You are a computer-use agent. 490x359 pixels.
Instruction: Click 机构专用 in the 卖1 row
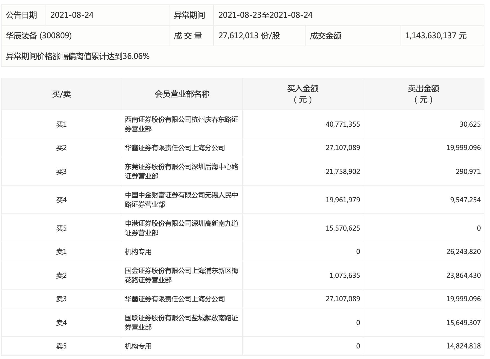(x=138, y=251)
